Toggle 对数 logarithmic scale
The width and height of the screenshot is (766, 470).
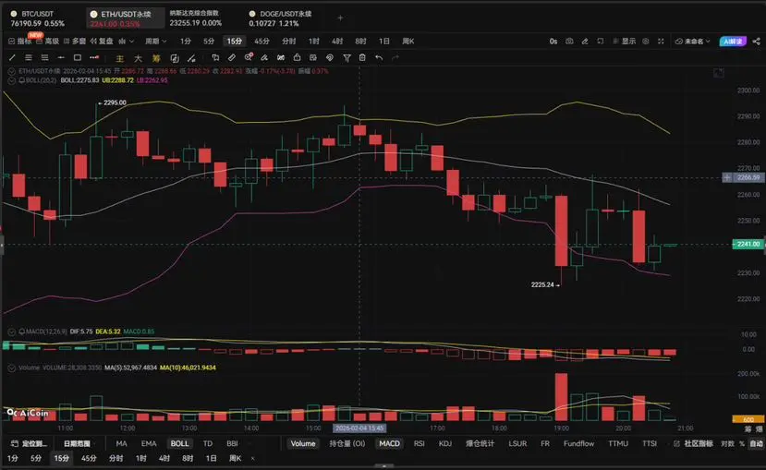[x=727, y=443]
